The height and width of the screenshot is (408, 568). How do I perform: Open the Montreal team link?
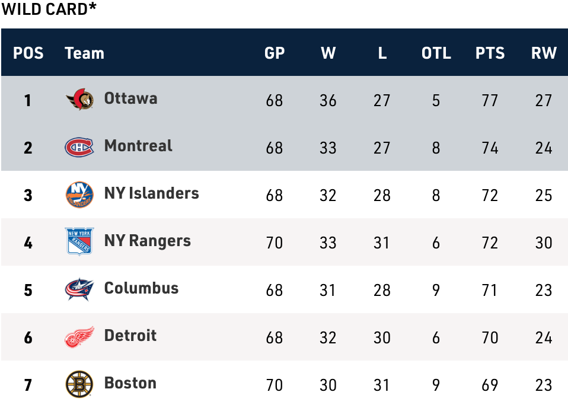pyautogui.click(x=138, y=145)
